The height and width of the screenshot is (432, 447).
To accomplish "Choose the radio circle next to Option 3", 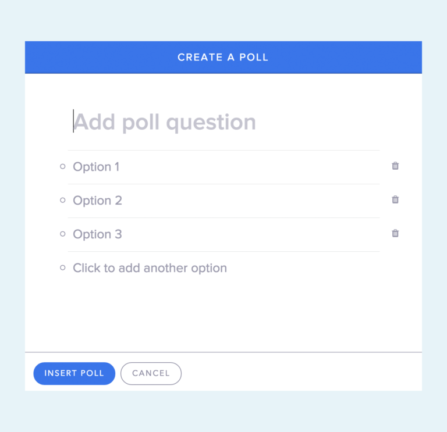I will coord(63,234).
